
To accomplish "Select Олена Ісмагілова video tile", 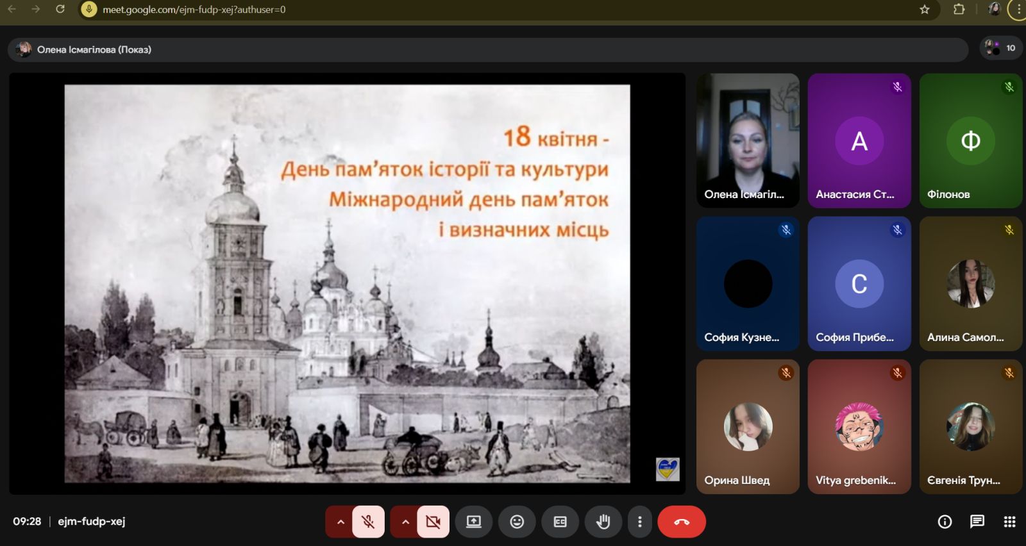I will coord(748,140).
